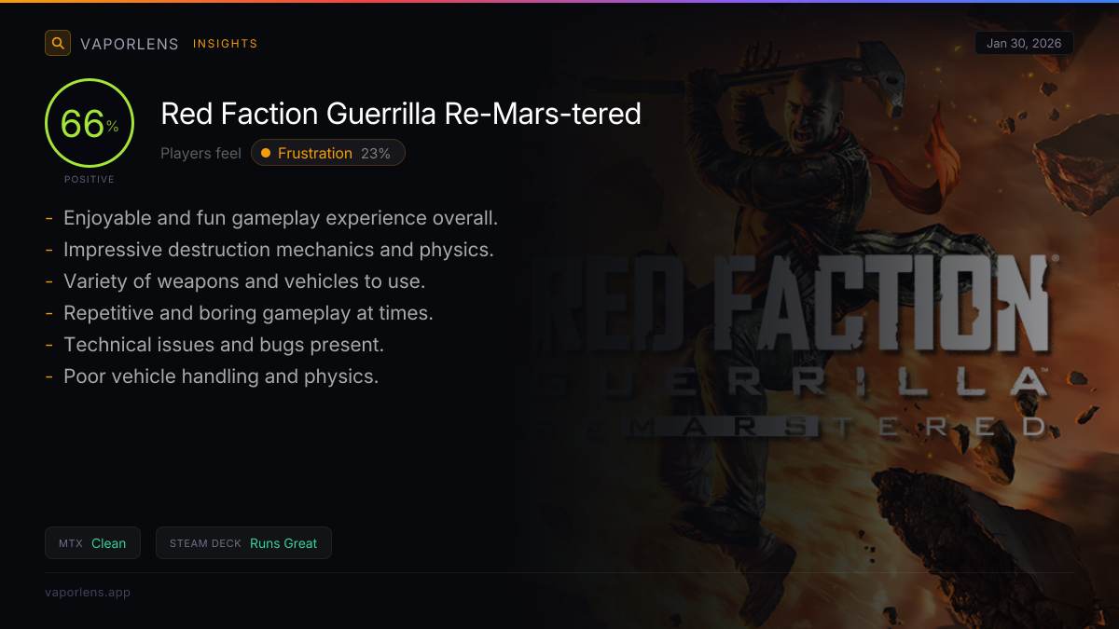This screenshot has height=629, width=1119.
Task: Click the 66% positive score circle
Action: click(x=90, y=124)
